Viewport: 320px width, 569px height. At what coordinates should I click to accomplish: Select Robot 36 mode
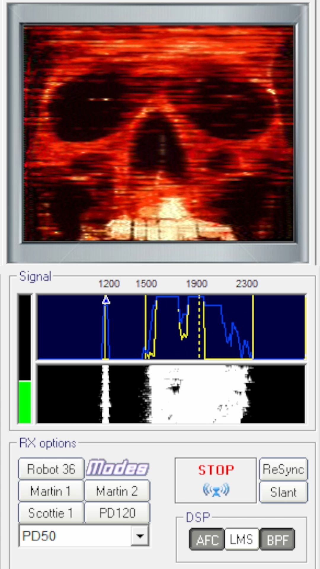pos(51,469)
